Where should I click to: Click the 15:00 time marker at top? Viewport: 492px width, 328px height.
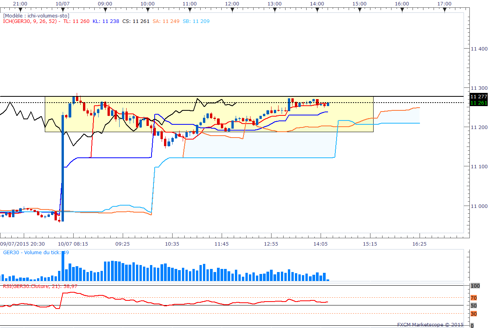coord(360,3)
